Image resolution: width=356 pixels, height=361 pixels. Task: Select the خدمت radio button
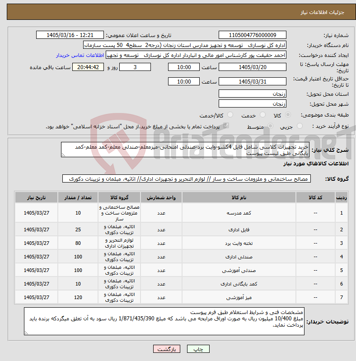262,115
